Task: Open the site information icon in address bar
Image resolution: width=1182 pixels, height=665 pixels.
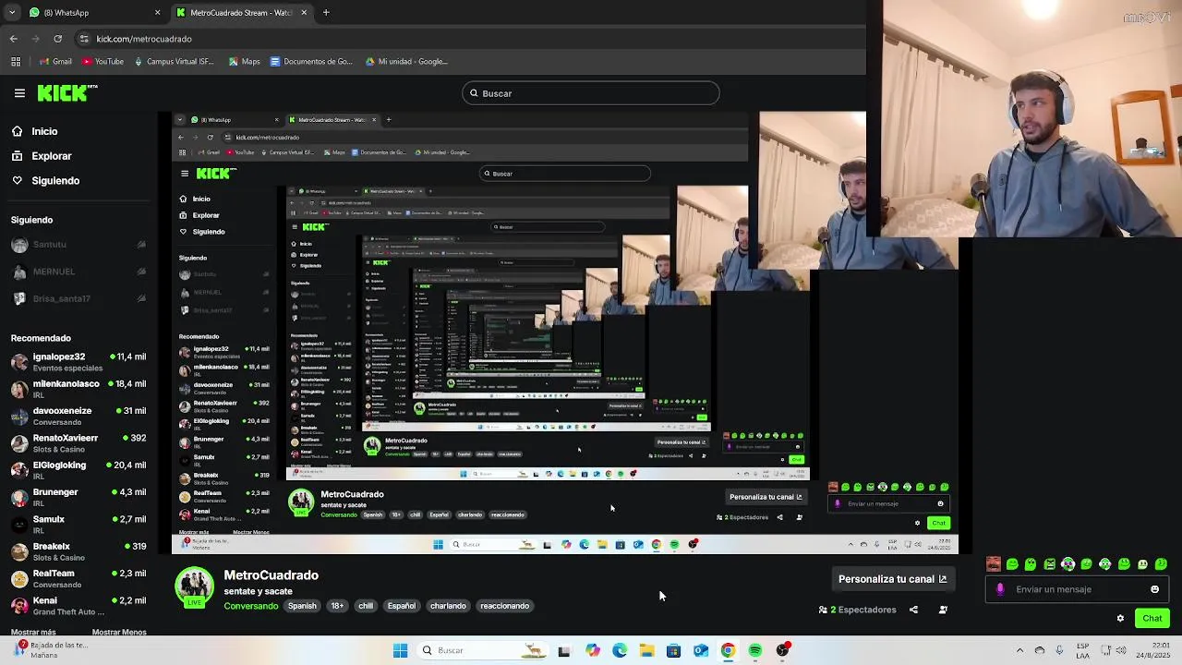Action: tap(84, 39)
